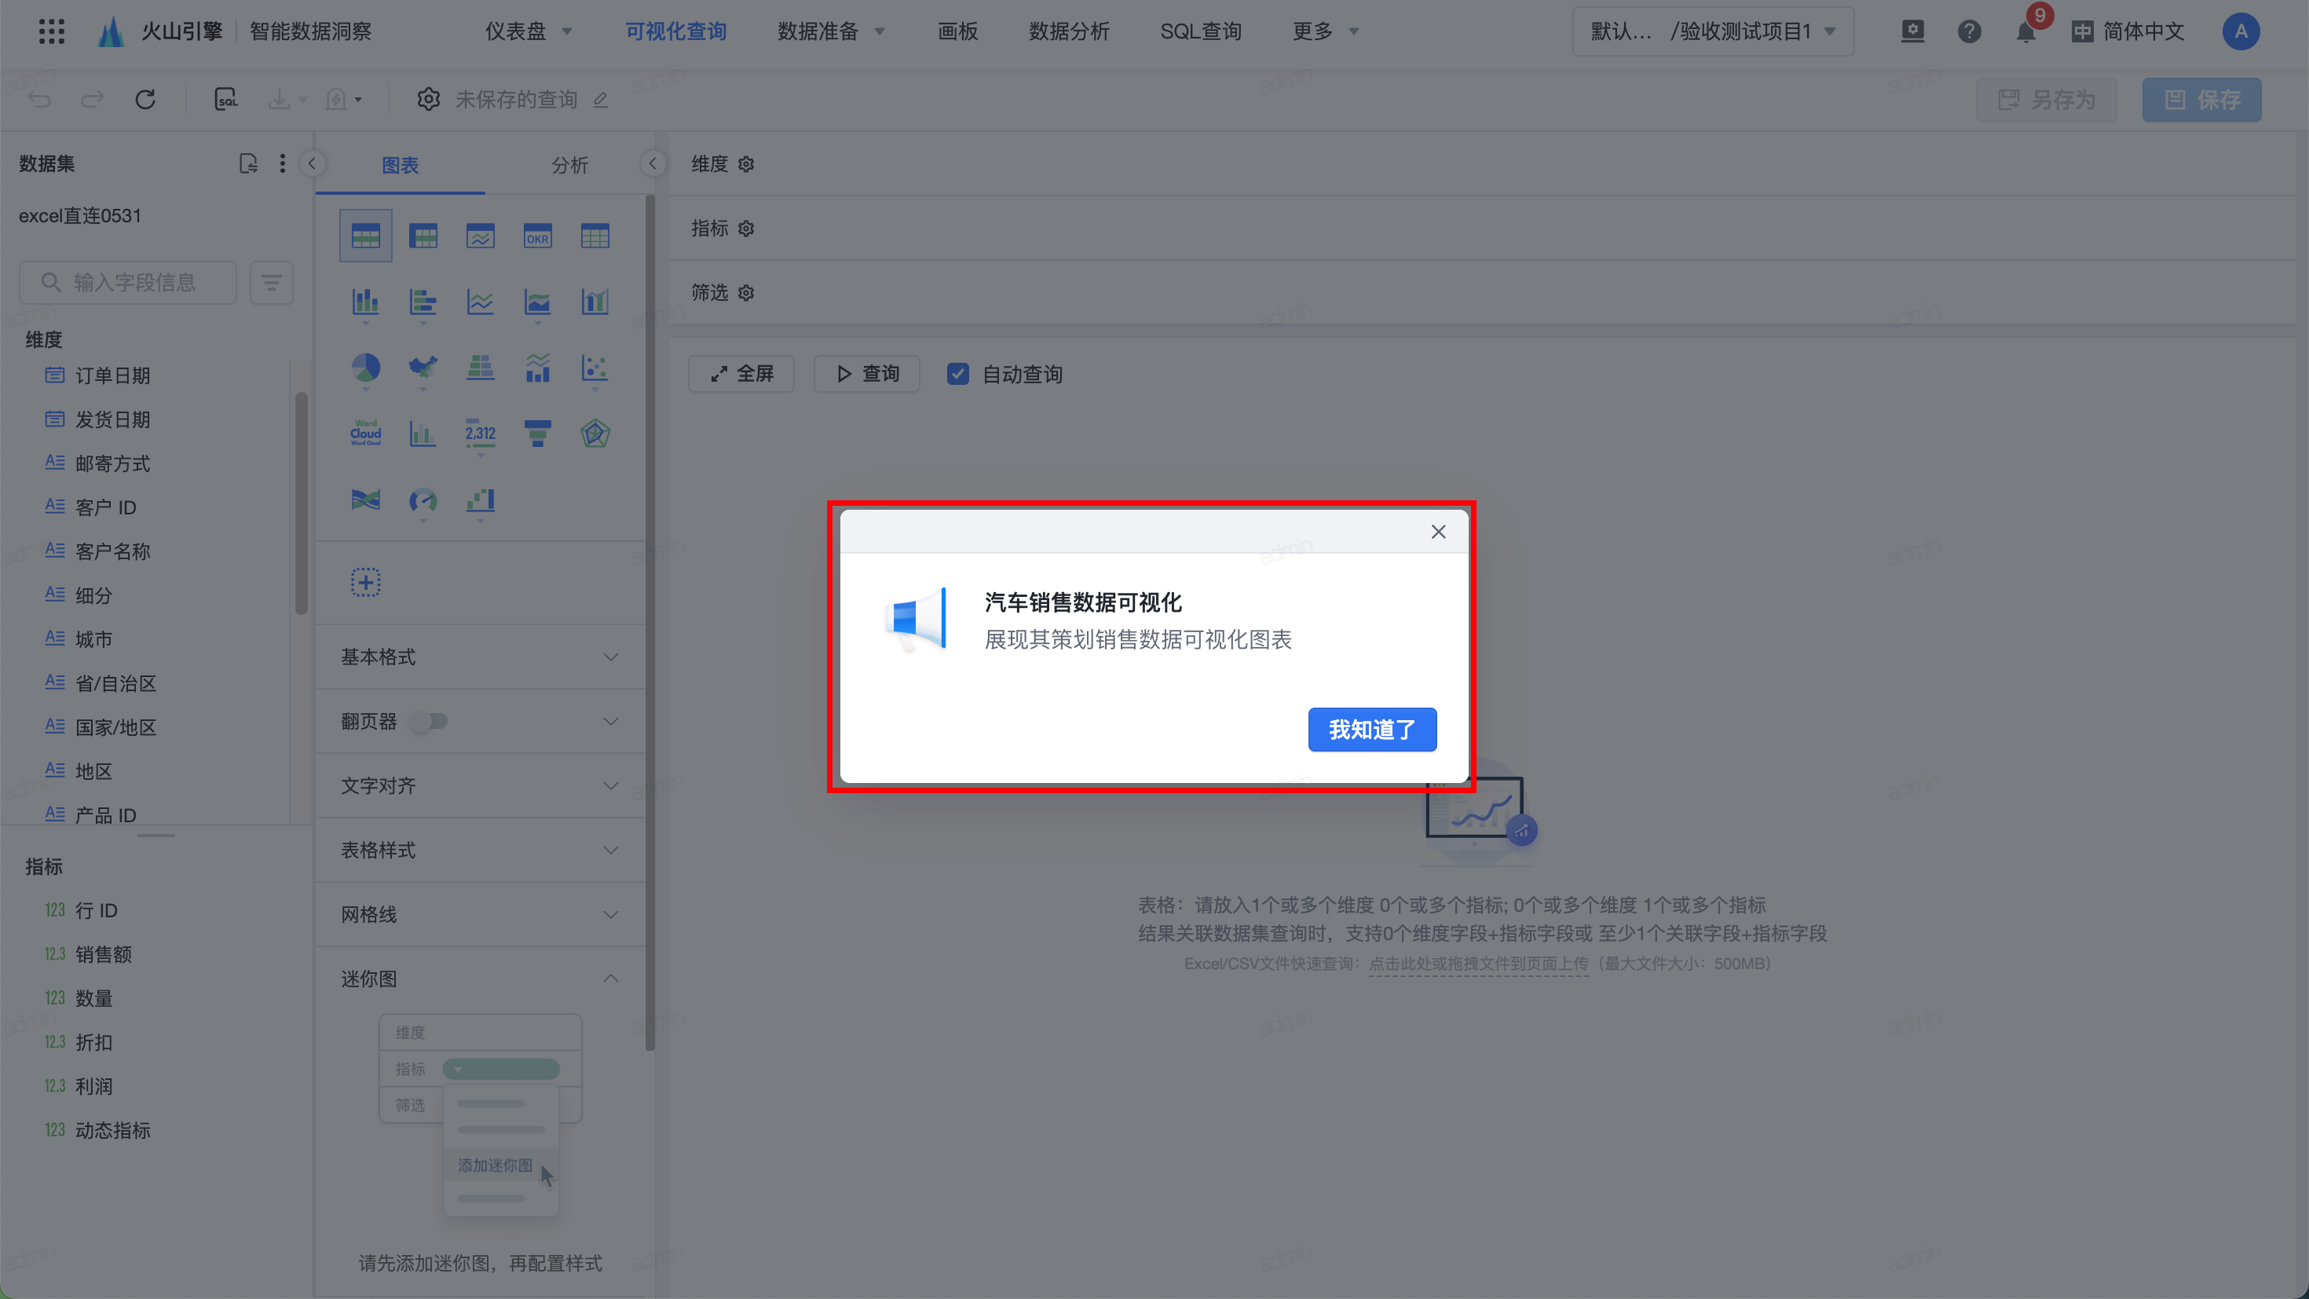Viewport: 2309px width, 1299px height.
Task: Switch to the 分析 tab
Action: point(569,165)
